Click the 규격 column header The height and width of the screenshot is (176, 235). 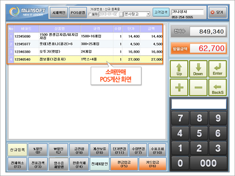click(x=97, y=29)
